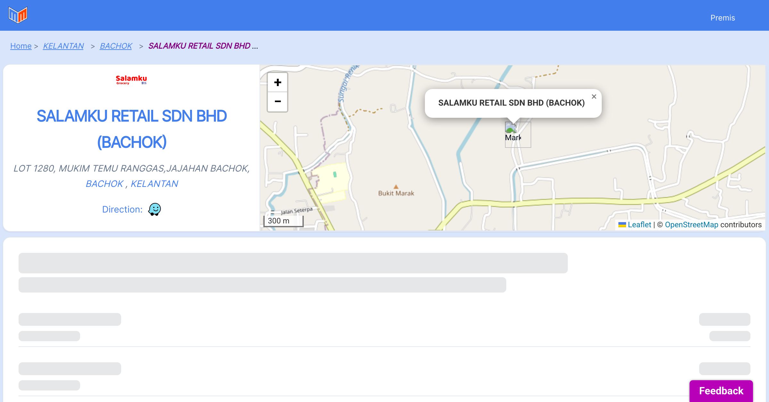Image resolution: width=769 pixels, height=402 pixels.
Task: Open KELANTAN breadcrumb link
Action: [63, 46]
